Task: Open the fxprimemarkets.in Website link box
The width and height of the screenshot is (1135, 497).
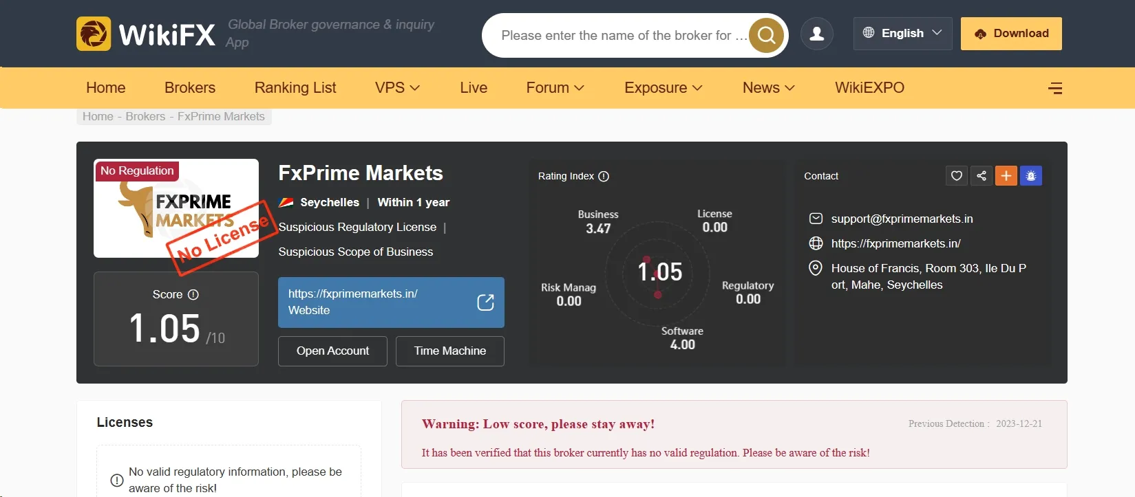Action: pos(391,302)
